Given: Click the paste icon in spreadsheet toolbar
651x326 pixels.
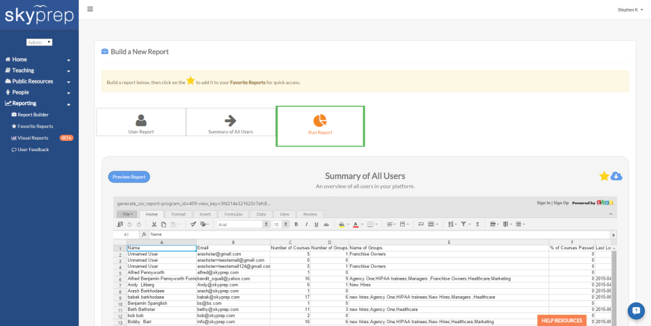Looking at the screenshot, I should 173,224.
